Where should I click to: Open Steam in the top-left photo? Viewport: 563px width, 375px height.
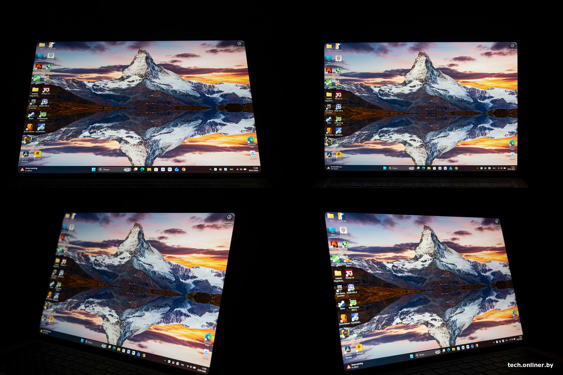click(31, 114)
